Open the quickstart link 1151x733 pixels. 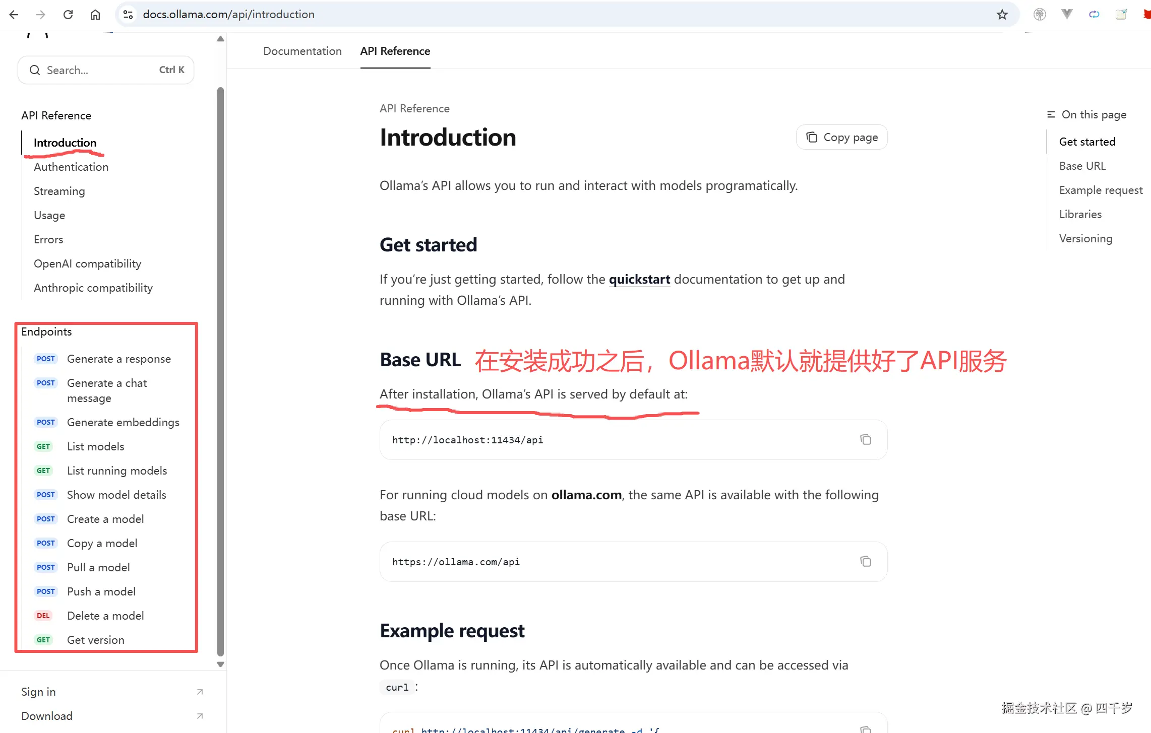tap(639, 279)
